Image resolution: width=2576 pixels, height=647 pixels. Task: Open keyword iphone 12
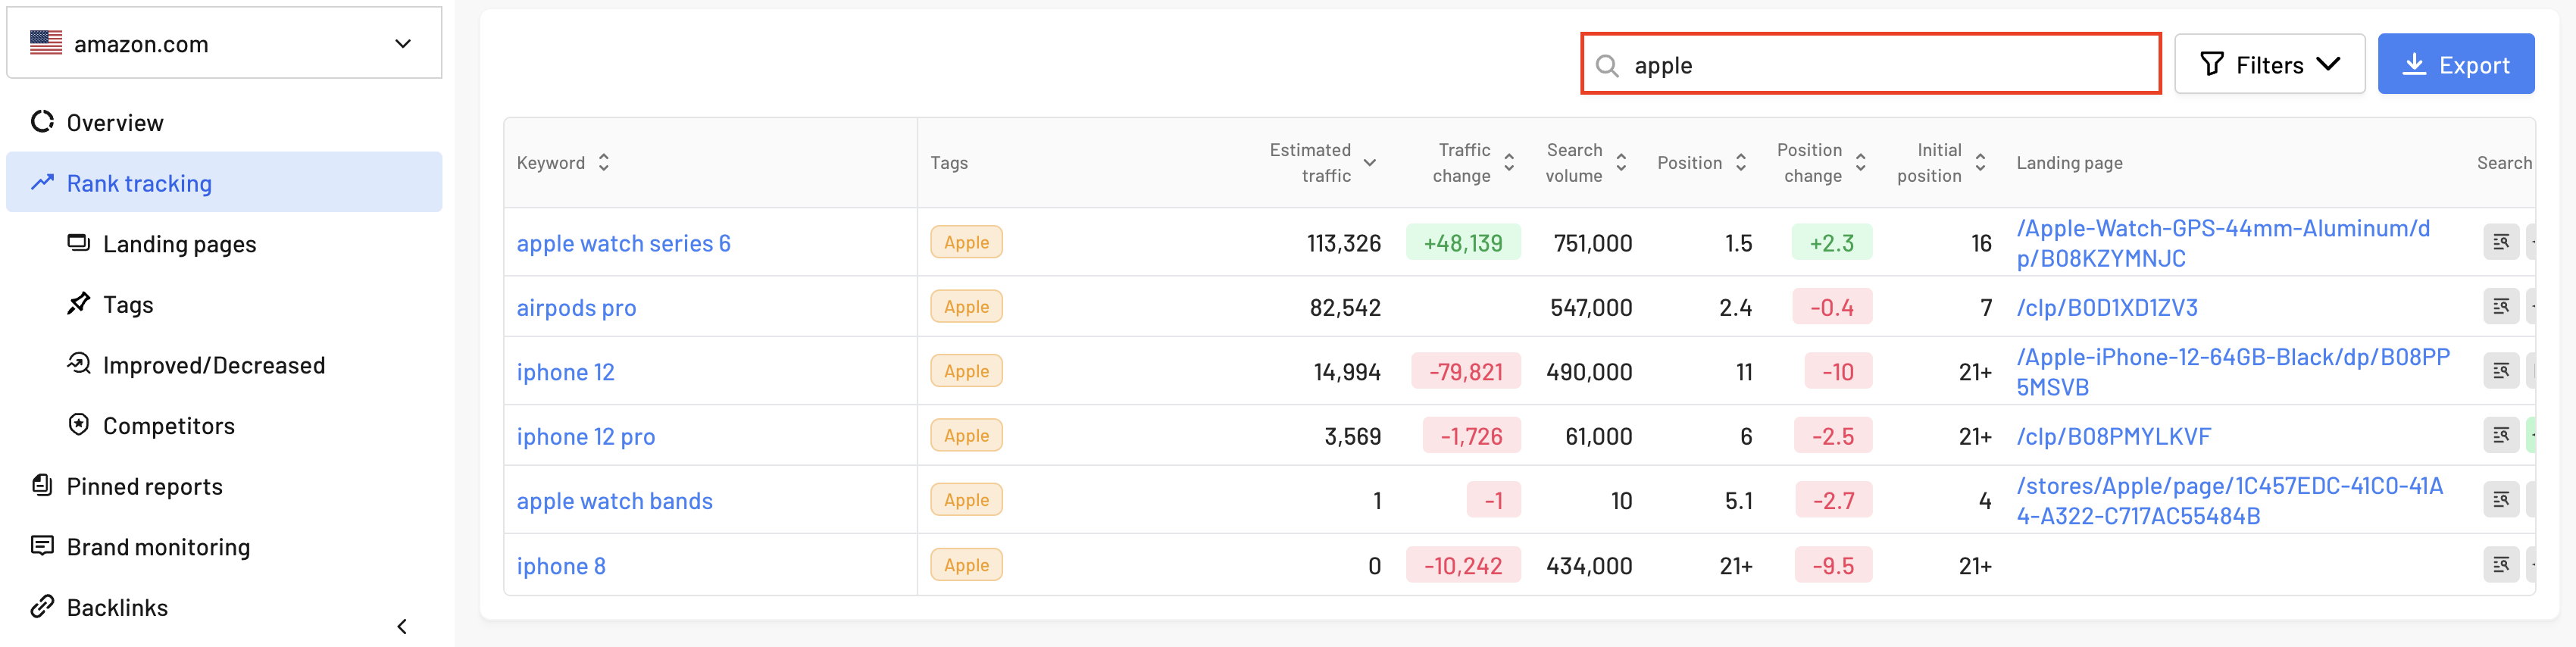click(566, 372)
